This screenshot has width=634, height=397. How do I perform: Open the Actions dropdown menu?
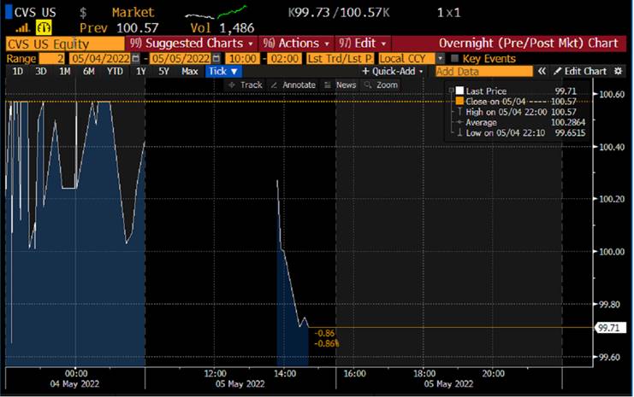(x=295, y=44)
